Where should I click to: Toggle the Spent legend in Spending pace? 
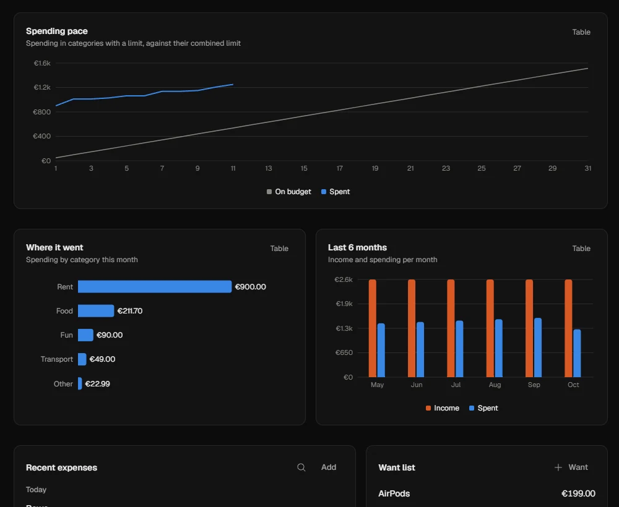[x=335, y=192]
